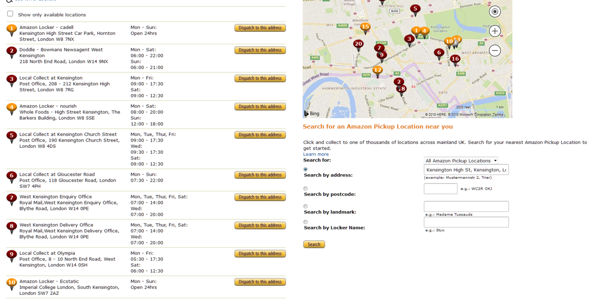Image resolution: width=598 pixels, height=300 pixels.
Task: Zoom out the map with minus button
Action: point(495,50)
